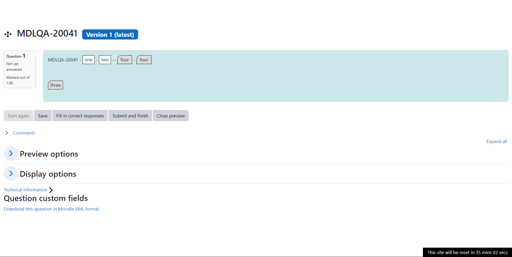Click the site reset countdown notice
This screenshot has width=512, height=257.
pyautogui.click(x=467, y=252)
